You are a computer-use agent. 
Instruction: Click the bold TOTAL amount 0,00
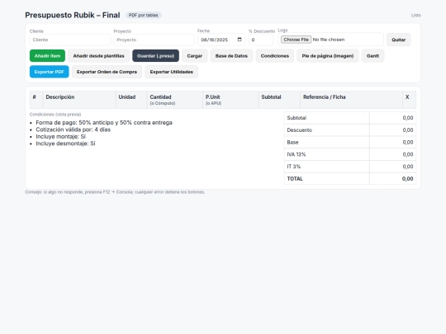click(407, 179)
